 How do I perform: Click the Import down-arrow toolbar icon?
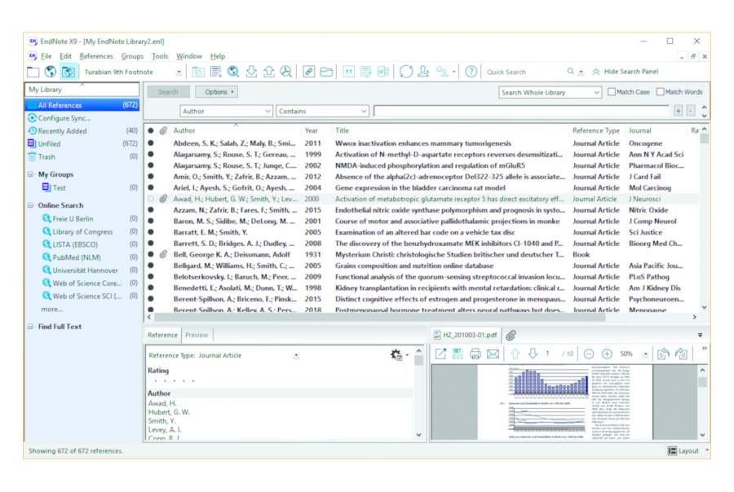(251, 72)
